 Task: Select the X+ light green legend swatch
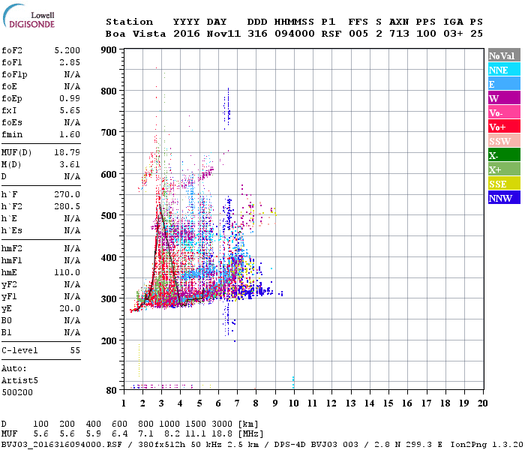click(x=504, y=169)
